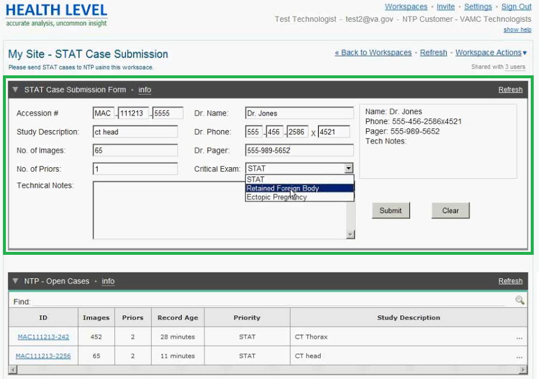
Task: Open the Critical Exam dropdown arrow
Action: [348, 168]
